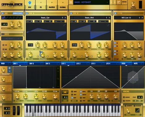Enable the portamento ALWAYS checkbox
145x117 pixels.
(125, 106)
